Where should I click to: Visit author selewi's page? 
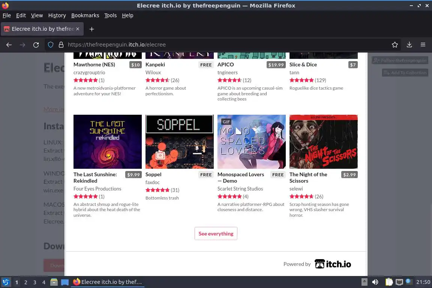(296, 189)
